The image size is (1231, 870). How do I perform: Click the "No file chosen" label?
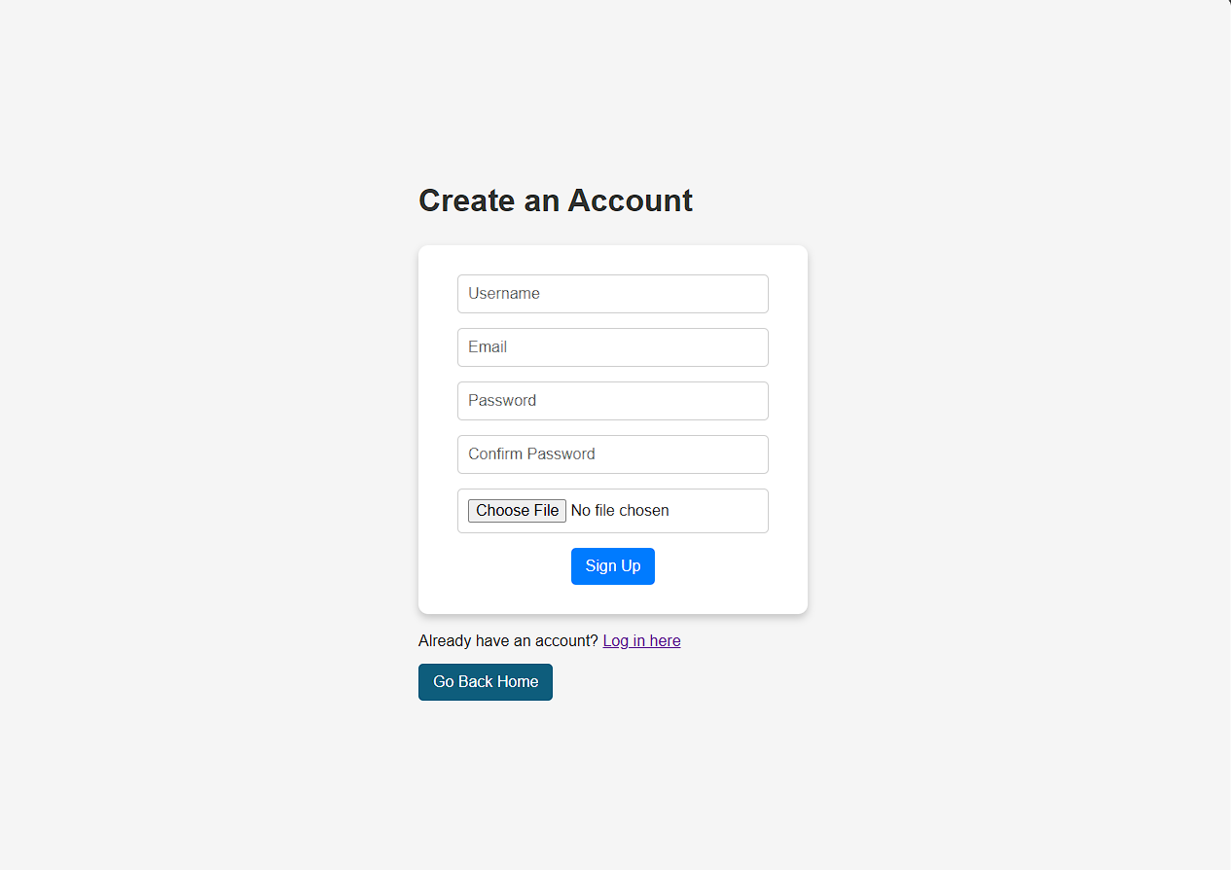click(620, 511)
